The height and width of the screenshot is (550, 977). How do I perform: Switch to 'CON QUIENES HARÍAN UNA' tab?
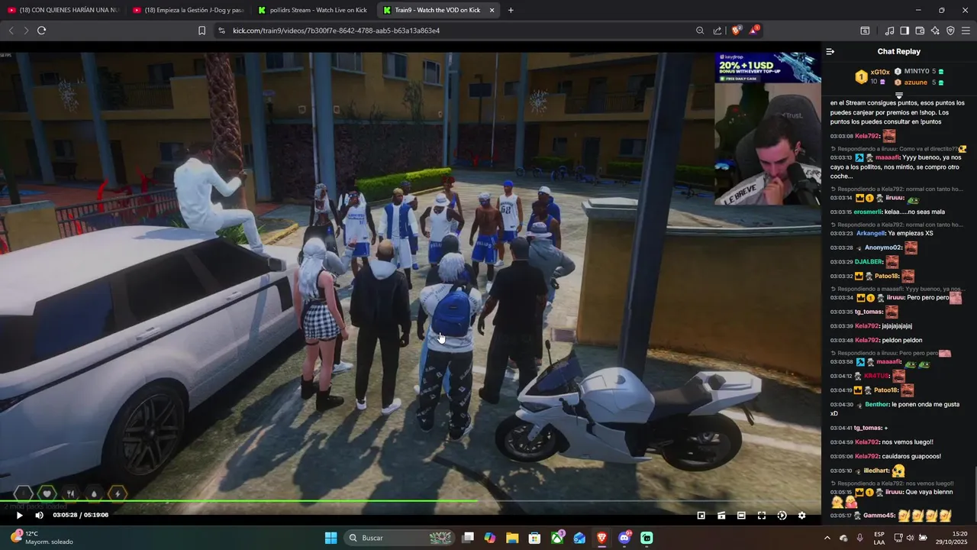click(x=63, y=10)
